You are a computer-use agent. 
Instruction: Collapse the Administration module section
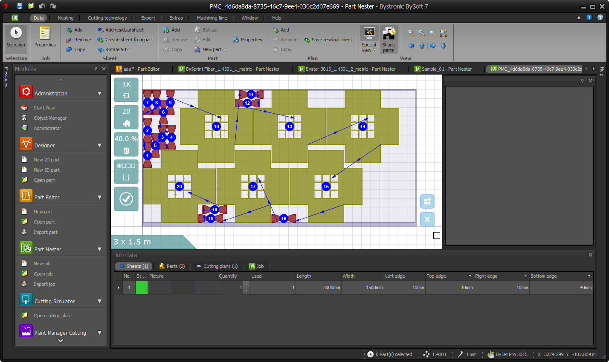pos(100,93)
